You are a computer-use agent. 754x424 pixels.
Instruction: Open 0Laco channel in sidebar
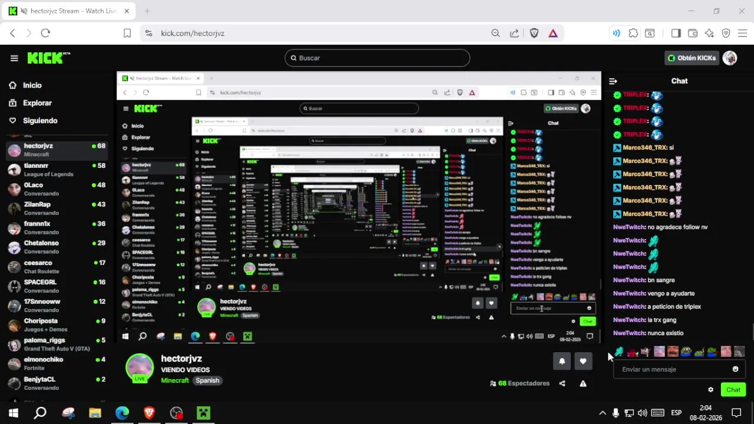pyautogui.click(x=57, y=189)
